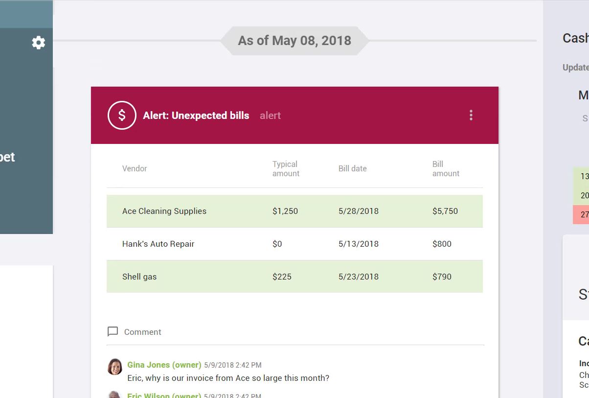Image resolution: width=589 pixels, height=398 pixels.
Task: Click the 'Alert: Unexpected bills' title
Action: tap(196, 116)
